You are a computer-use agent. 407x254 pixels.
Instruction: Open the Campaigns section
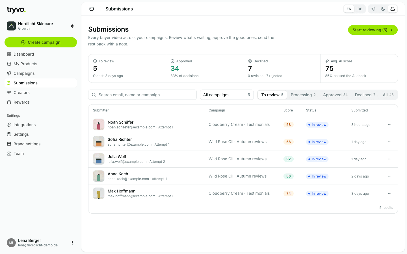coord(41,73)
